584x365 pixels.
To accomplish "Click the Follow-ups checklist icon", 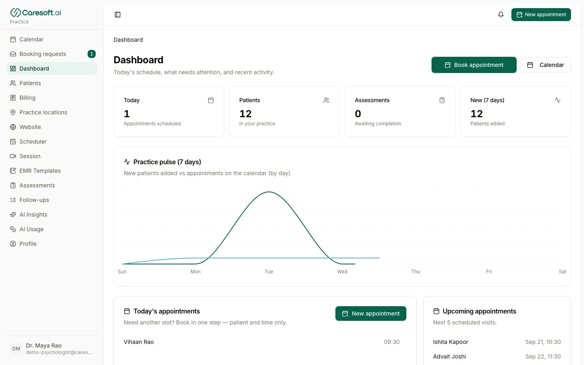I will click(13, 200).
